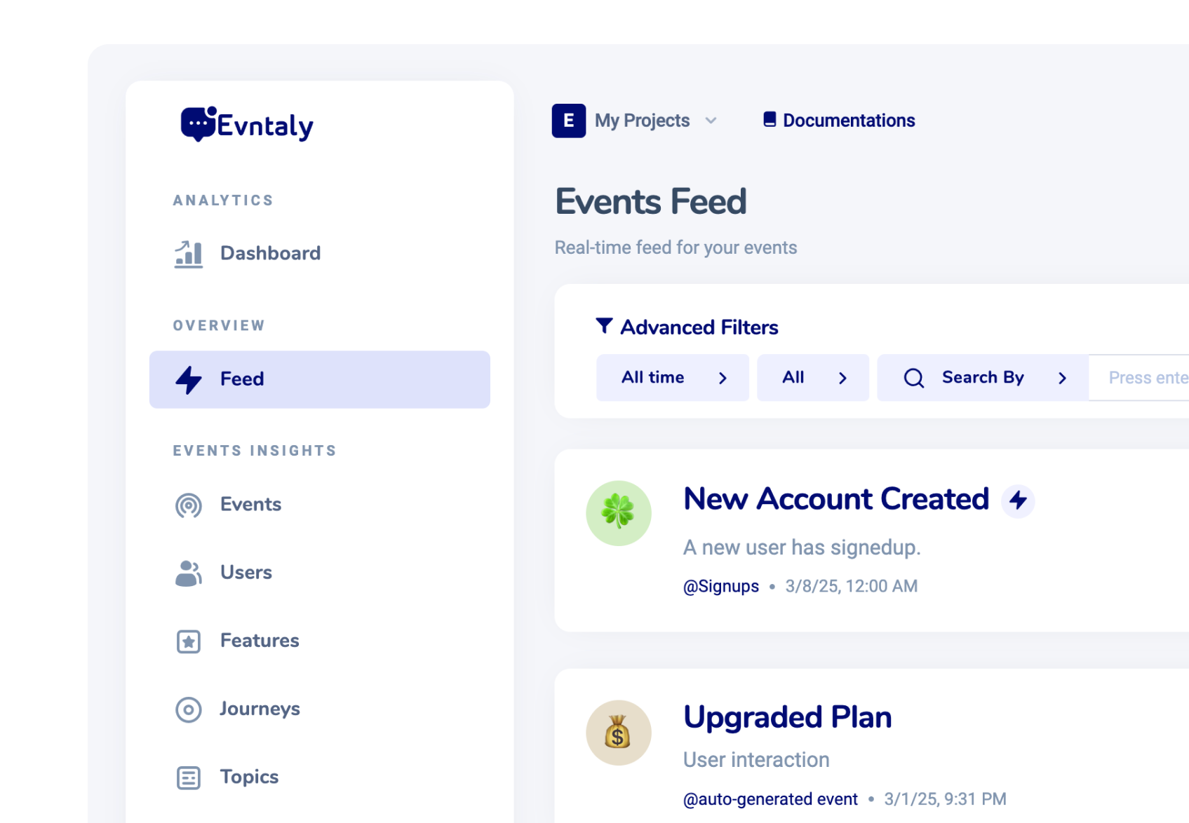1189x823 pixels.
Task: Click the Events broadcast icon
Action: [189, 505]
